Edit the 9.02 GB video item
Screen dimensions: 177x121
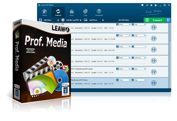(154, 83)
